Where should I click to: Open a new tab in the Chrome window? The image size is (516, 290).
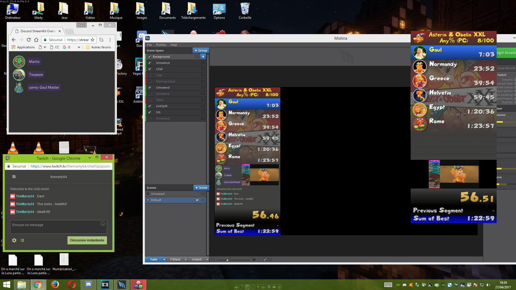pos(69,31)
